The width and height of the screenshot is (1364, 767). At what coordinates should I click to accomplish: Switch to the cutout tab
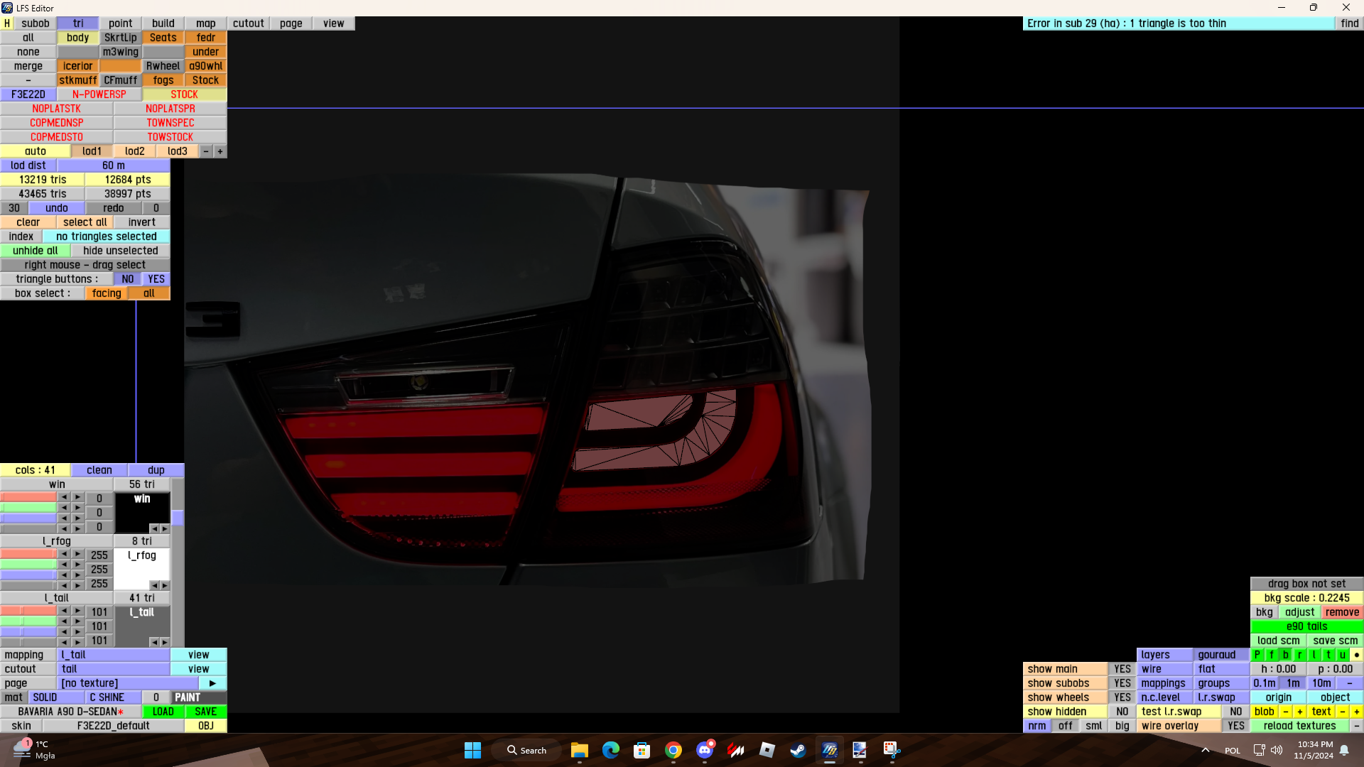pos(248,23)
